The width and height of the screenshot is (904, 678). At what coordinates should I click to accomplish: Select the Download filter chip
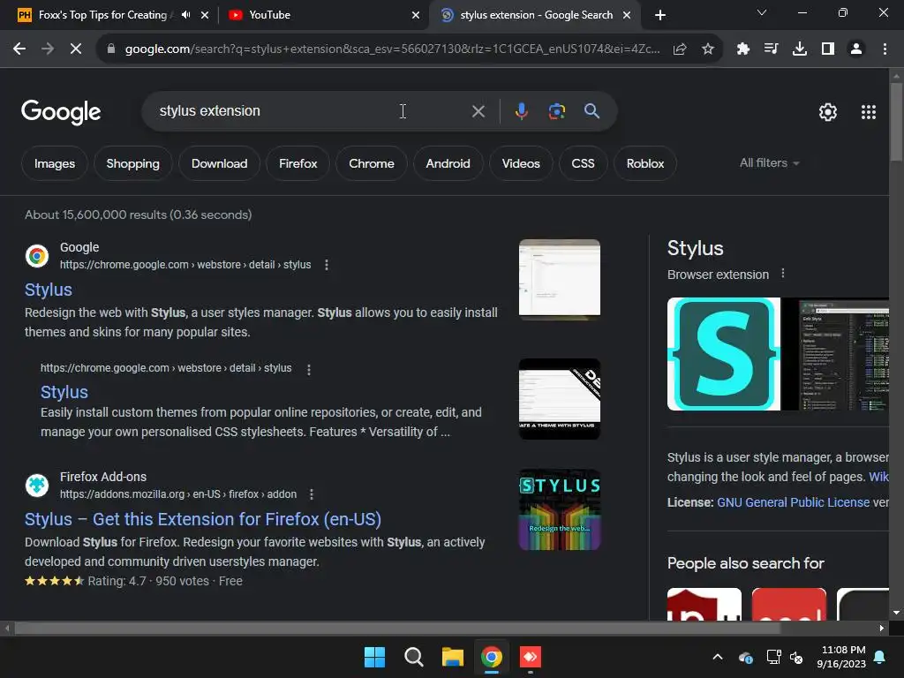pyautogui.click(x=219, y=163)
